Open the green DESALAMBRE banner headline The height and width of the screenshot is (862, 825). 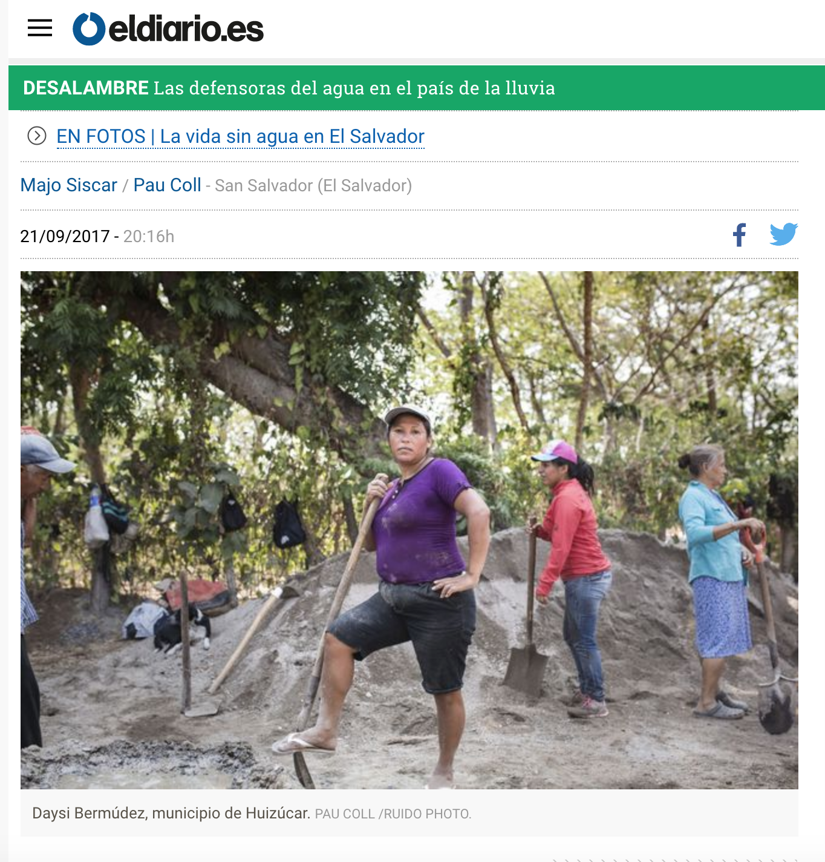417,88
